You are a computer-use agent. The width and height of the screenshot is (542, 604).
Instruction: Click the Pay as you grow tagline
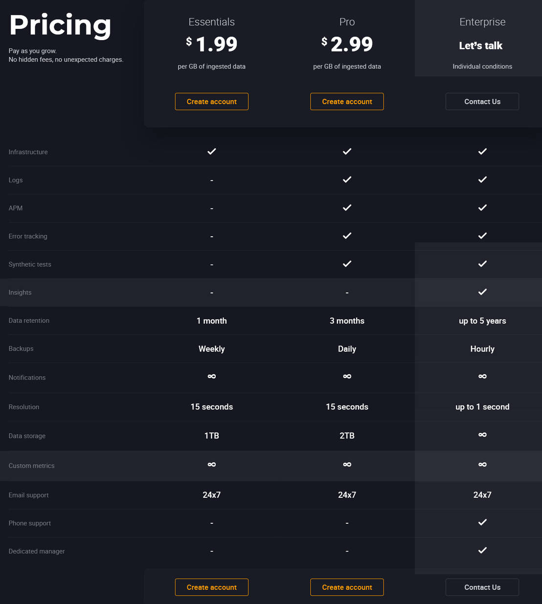pos(33,51)
